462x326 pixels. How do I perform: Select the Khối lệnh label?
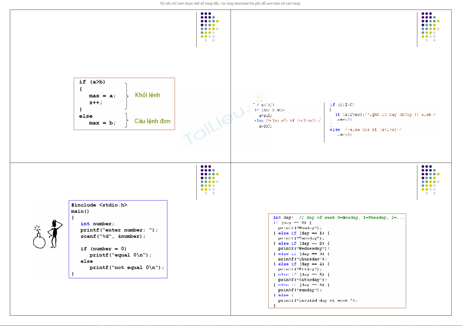148,95
